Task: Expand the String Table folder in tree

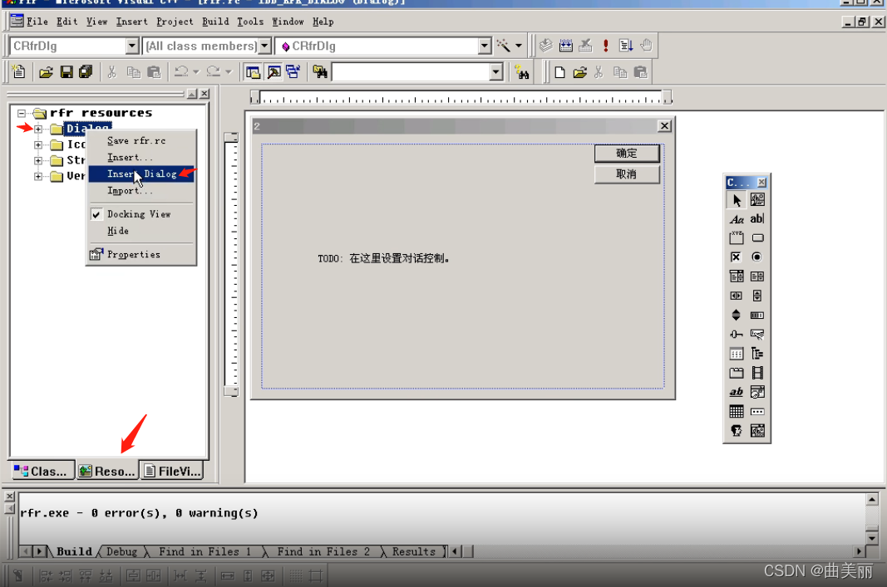Action: (x=38, y=160)
